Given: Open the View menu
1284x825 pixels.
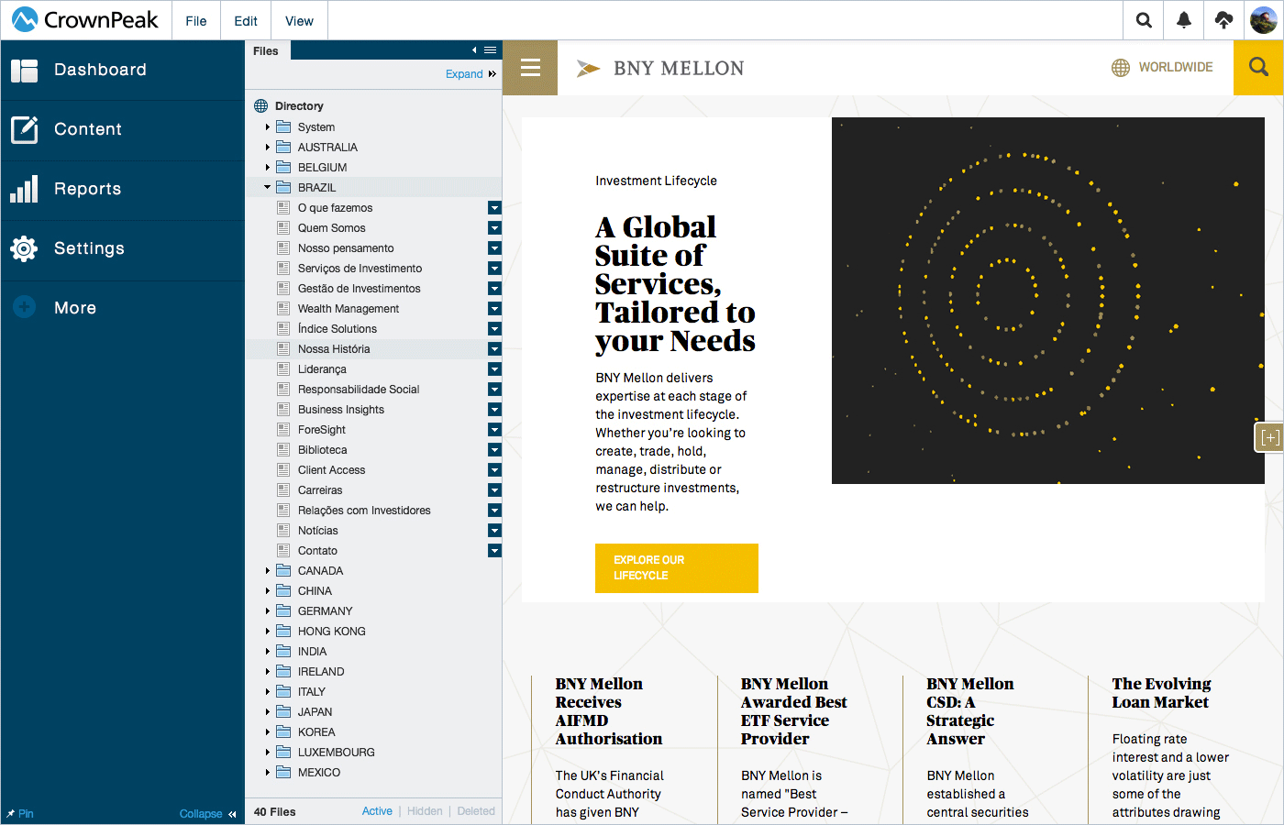Looking at the screenshot, I should point(299,20).
